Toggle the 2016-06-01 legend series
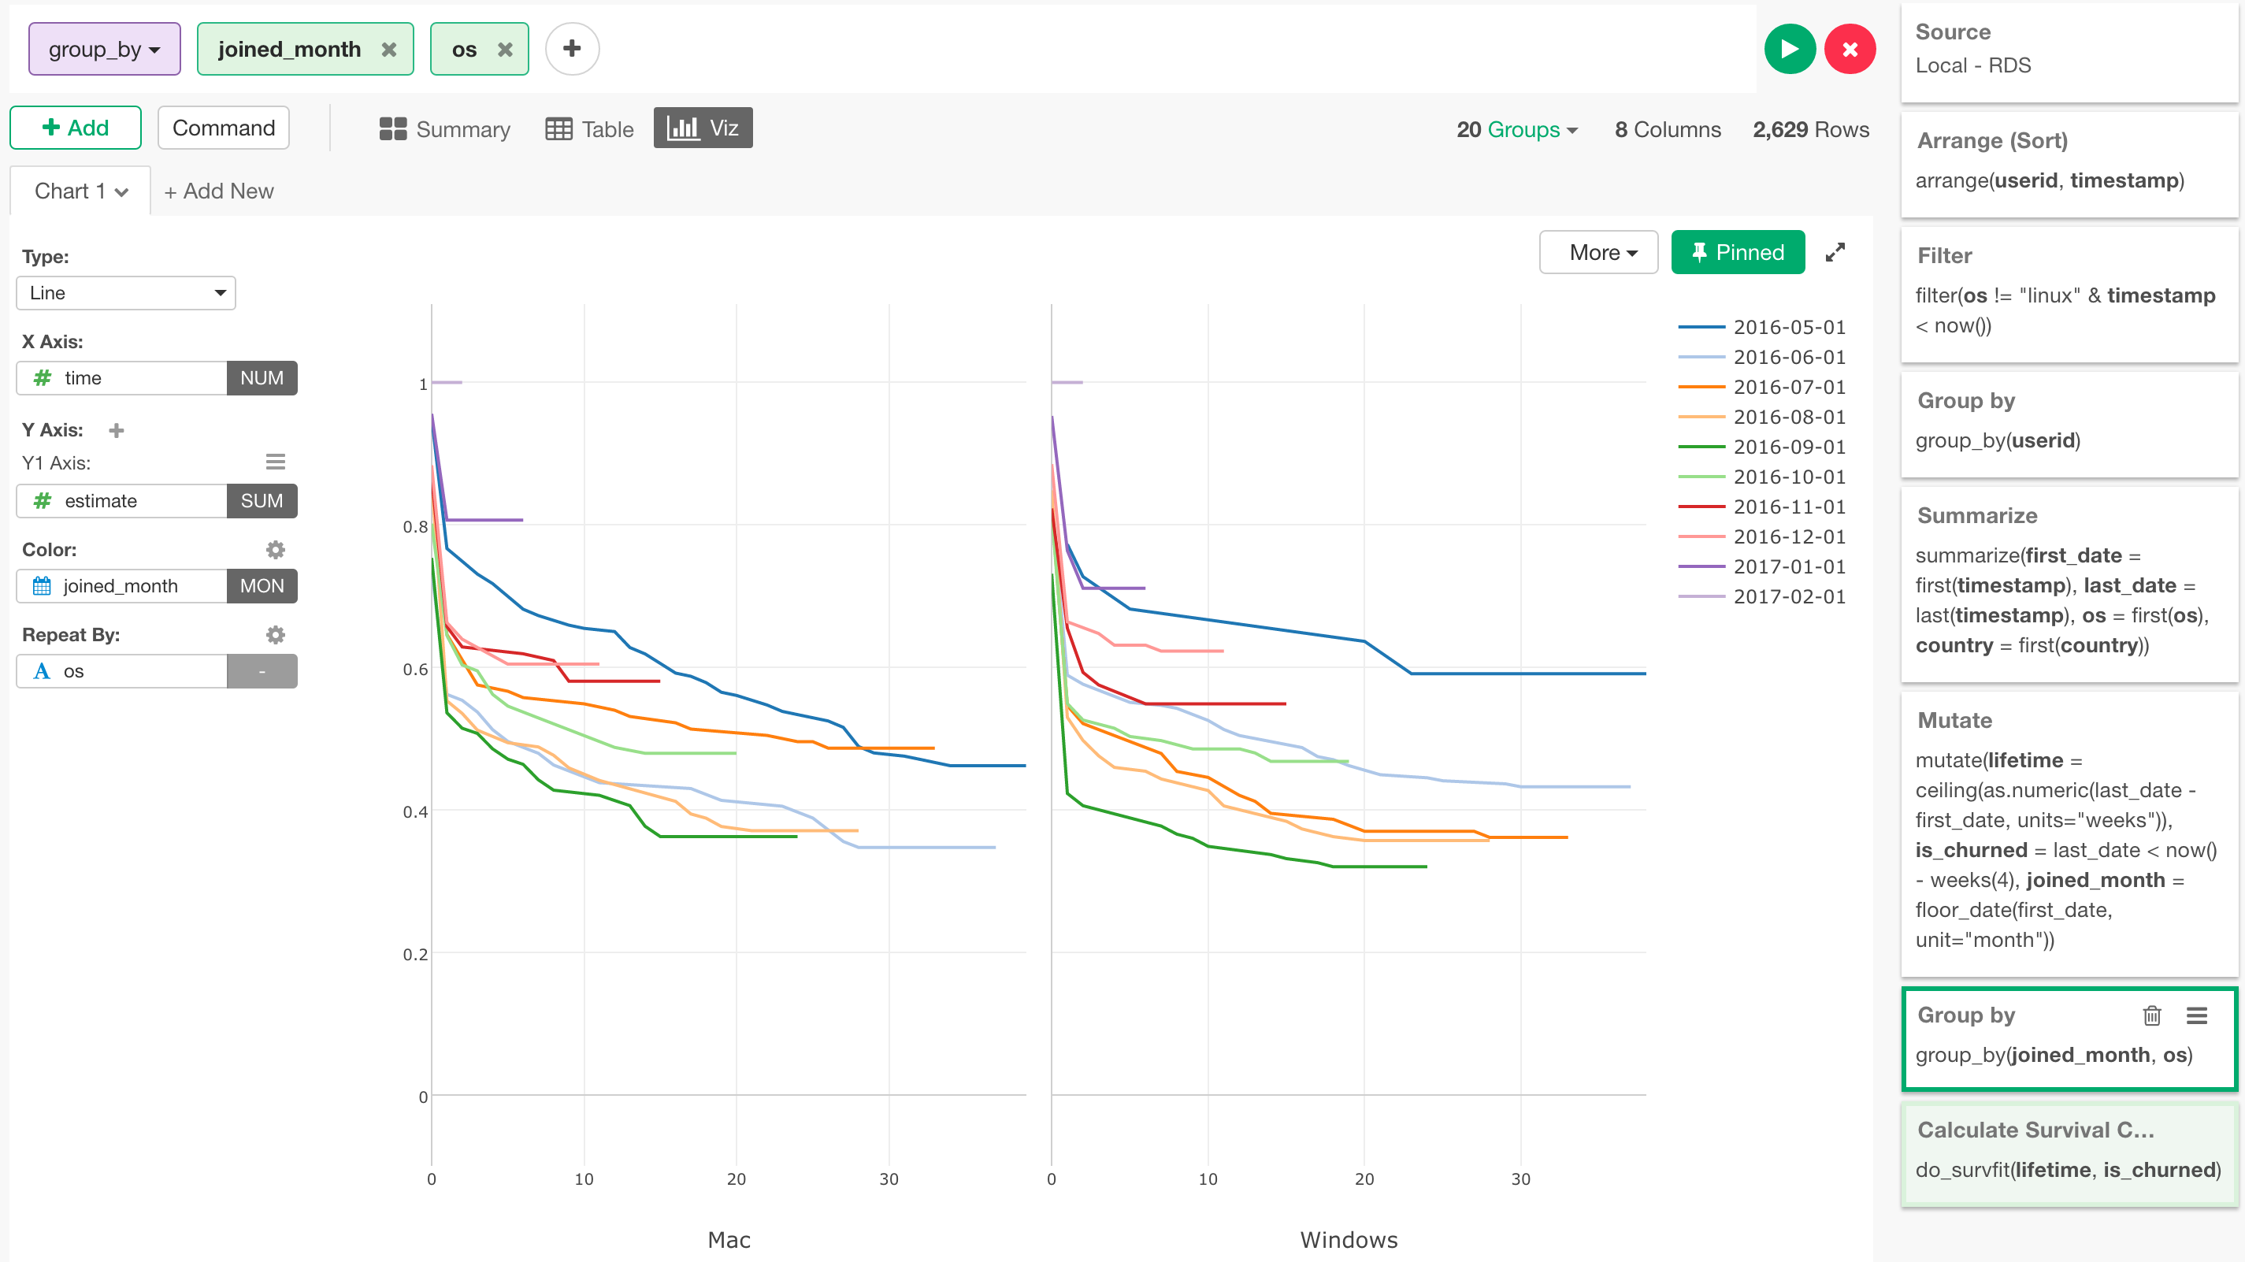Screen dimensions: 2245x1262 pyautogui.click(x=1762, y=356)
